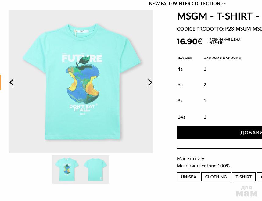Click the для мам watermark logo
This screenshot has height=201, width=262.
pos(247,191)
